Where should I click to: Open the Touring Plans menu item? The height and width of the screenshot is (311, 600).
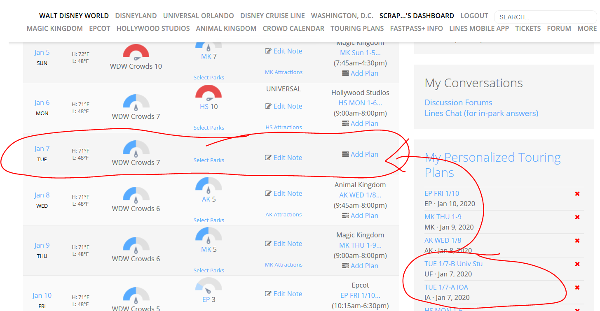pyautogui.click(x=357, y=28)
